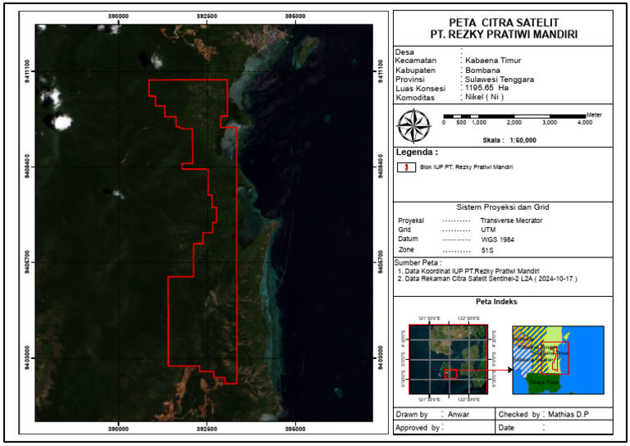This screenshot has width=630, height=446.
Task: Click the "Kabupaten" field label
Action: pos(415,71)
